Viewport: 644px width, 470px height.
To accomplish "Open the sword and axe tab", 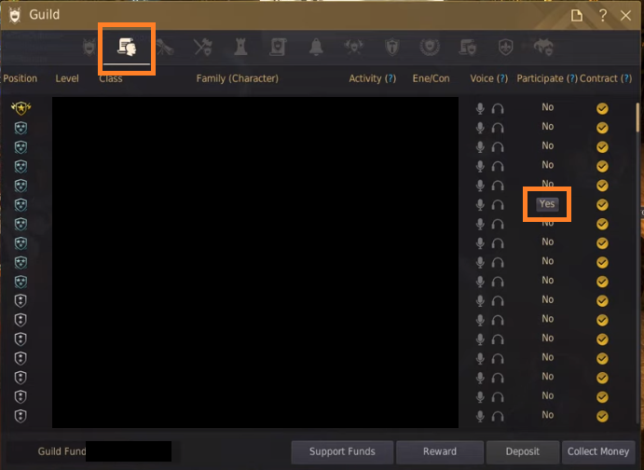I will pos(202,48).
